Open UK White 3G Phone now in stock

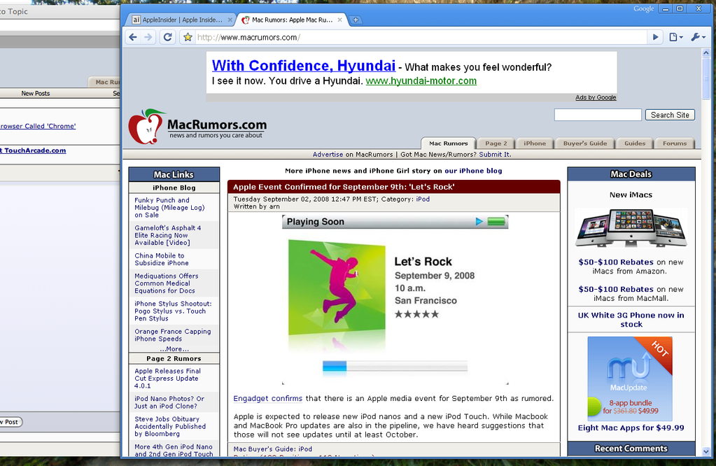tap(631, 320)
